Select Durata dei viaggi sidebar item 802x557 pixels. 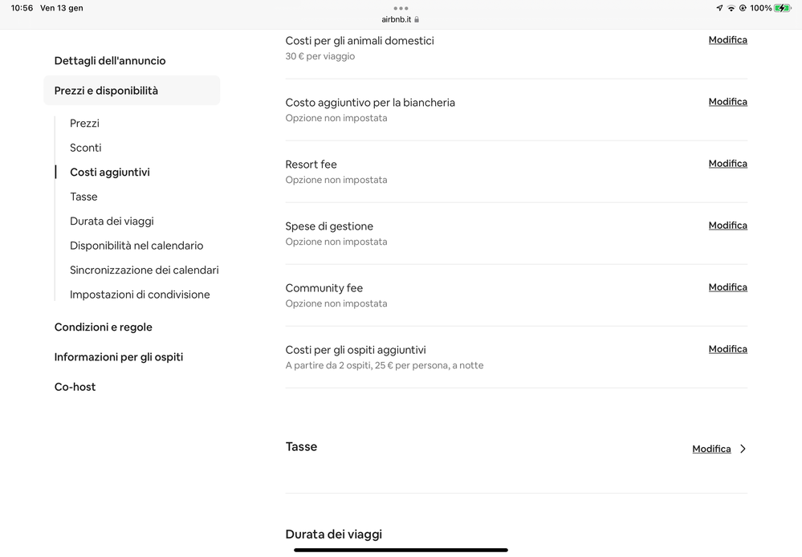point(112,222)
